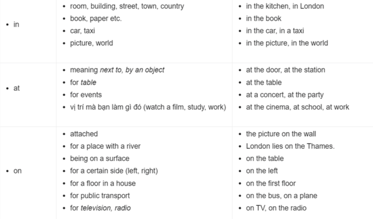This screenshot has height=219, width=373.
Task: Click the "on" preposition cell
Action: pos(18,171)
